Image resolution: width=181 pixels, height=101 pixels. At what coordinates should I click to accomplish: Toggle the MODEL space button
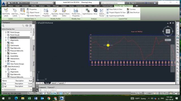tap(133, 93)
